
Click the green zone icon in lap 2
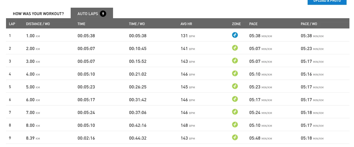(x=235, y=48)
